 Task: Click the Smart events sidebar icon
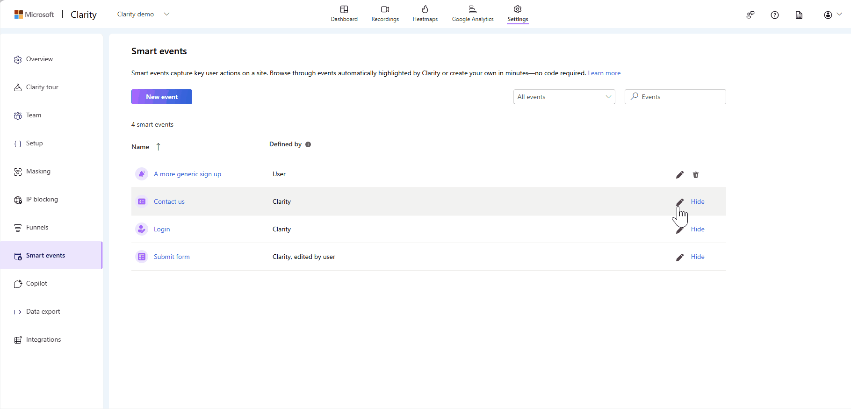click(x=18, y=256)
